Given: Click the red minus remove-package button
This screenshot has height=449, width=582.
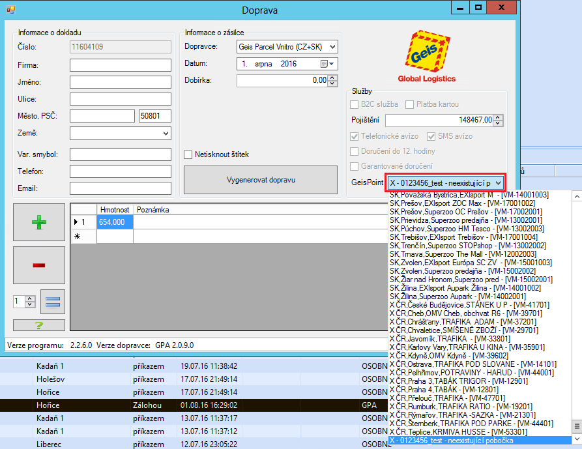Looking at the screenshot, I should point(39,265).
